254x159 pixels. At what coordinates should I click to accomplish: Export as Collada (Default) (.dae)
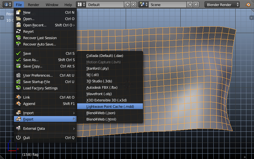point(110,56)
